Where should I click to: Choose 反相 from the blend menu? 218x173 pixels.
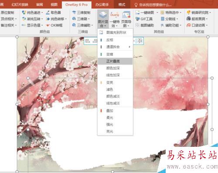[115, 40]
